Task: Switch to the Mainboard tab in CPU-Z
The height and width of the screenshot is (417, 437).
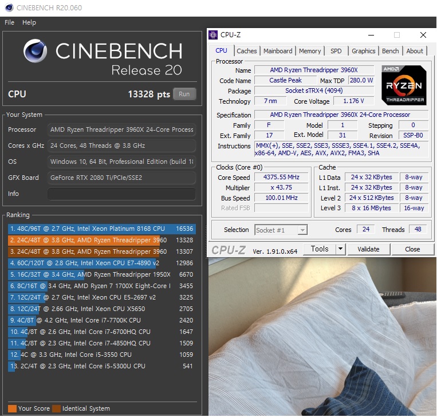Action: [278, 51]
